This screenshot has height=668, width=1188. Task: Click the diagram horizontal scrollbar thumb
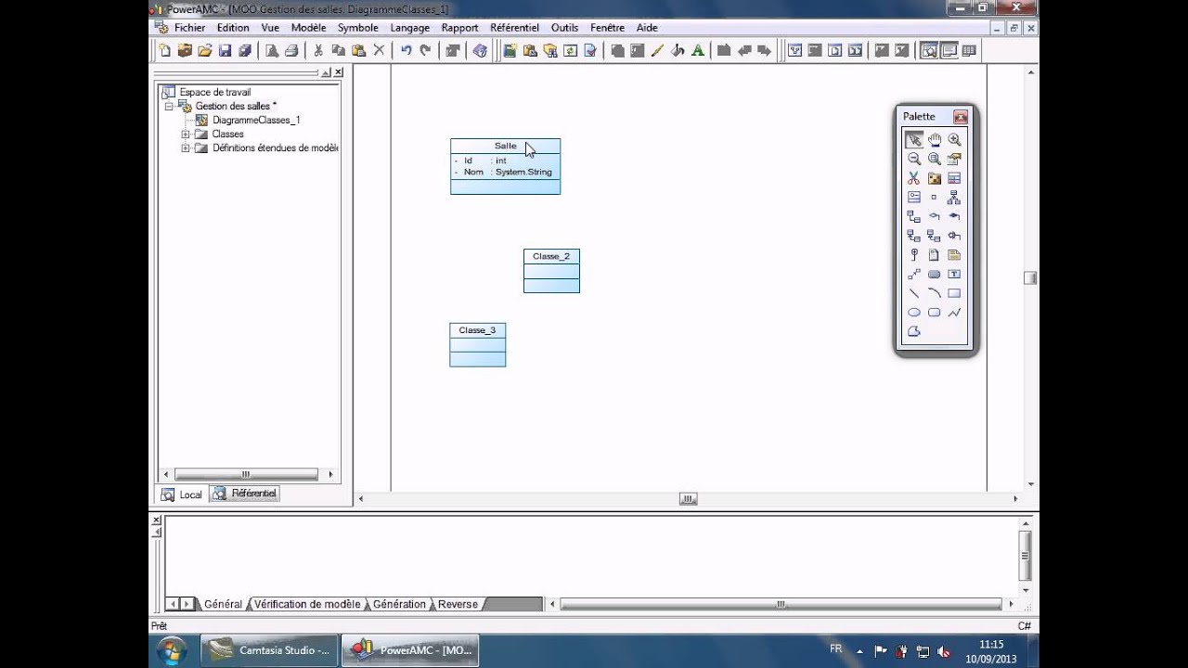pyautogui.click(x=688, y=498)
